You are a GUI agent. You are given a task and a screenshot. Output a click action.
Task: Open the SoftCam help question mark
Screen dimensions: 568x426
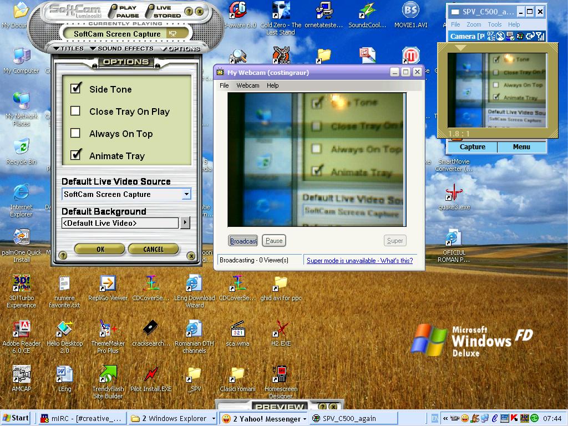point(189,12)
